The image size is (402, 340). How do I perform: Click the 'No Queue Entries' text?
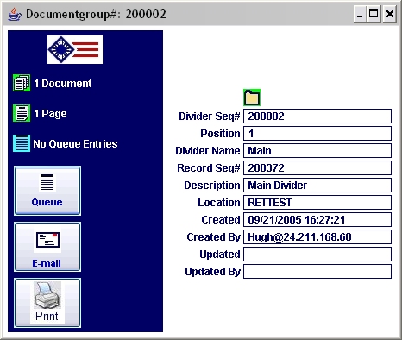tap(75, 143)
